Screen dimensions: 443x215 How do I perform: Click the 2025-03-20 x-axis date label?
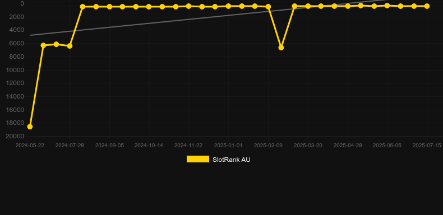308,146
